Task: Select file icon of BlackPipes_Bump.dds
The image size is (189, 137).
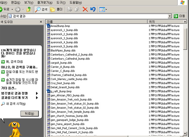Action: pos(49,50)
